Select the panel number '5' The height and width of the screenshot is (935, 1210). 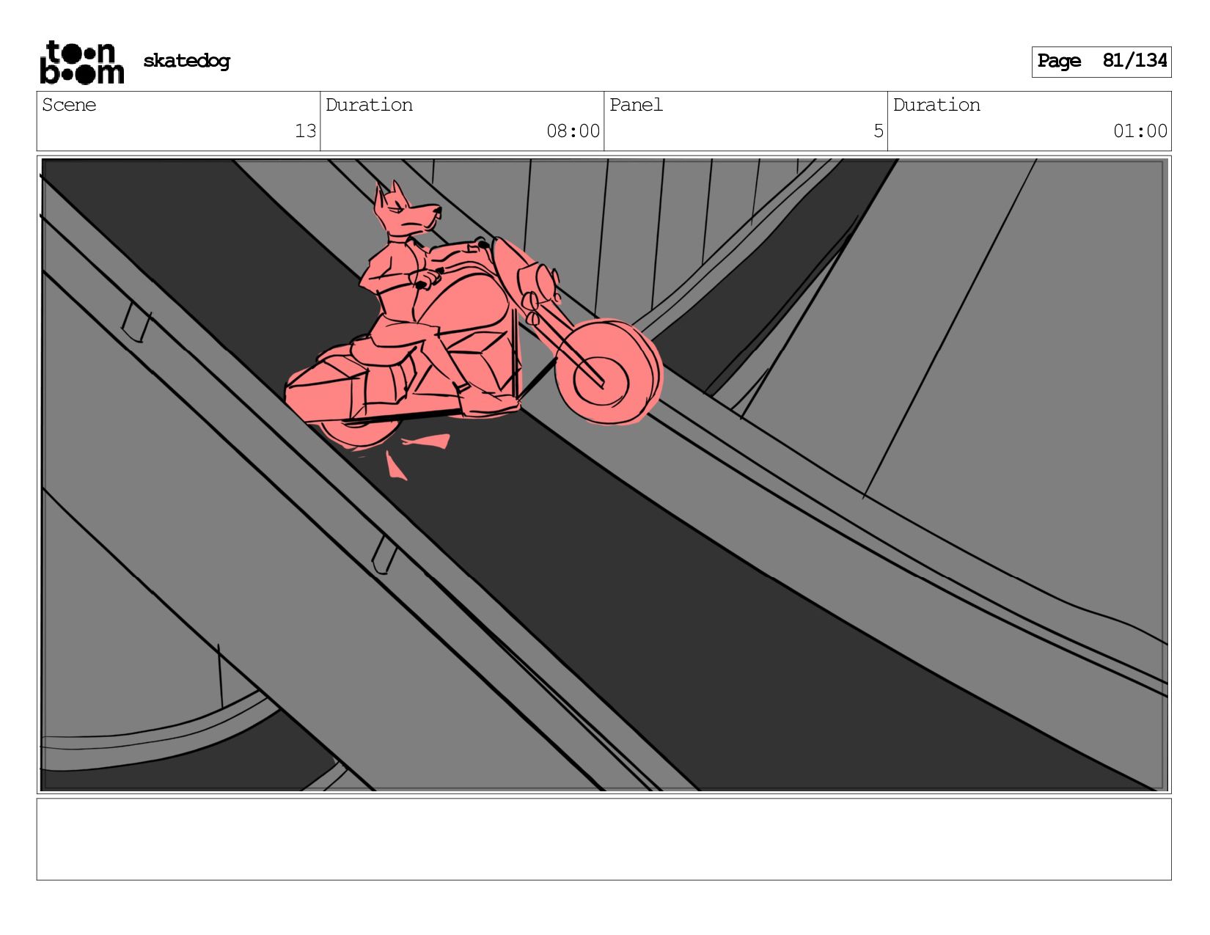878,131
